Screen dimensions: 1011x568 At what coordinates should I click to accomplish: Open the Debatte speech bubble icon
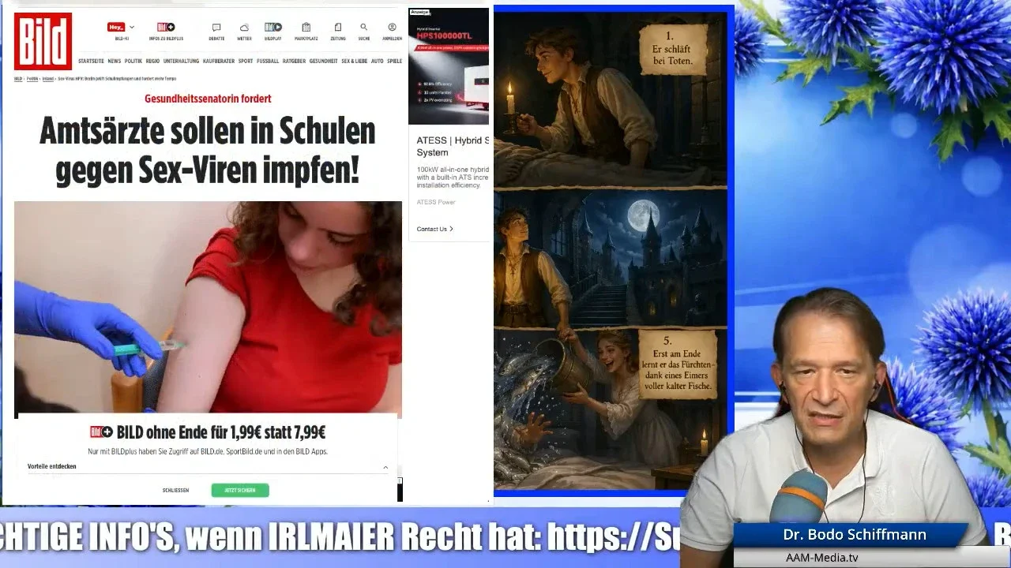point(216,28)
